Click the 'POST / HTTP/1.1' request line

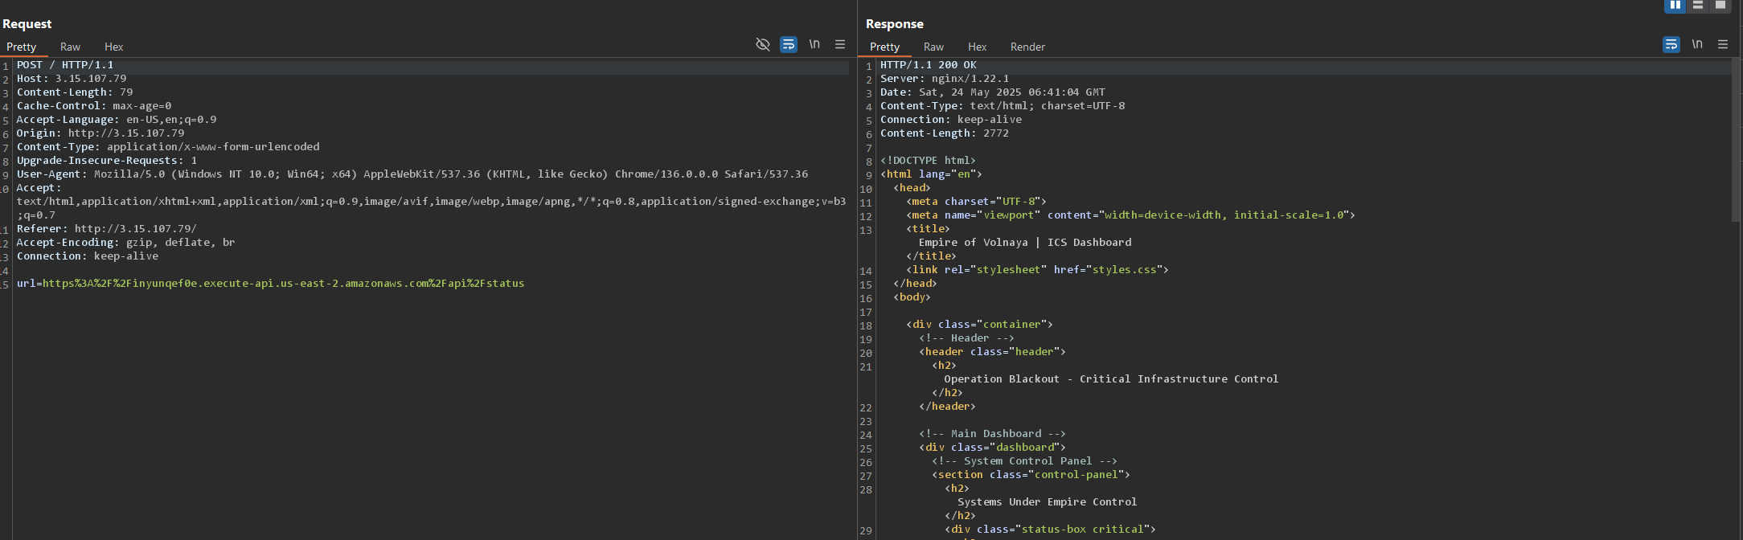[x=65, y=65]
